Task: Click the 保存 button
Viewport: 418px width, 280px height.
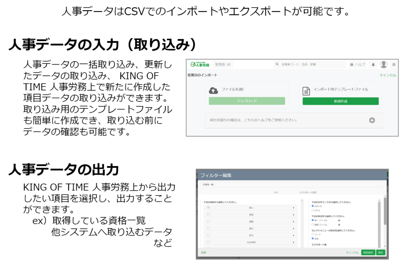Action: coord(381,252)
